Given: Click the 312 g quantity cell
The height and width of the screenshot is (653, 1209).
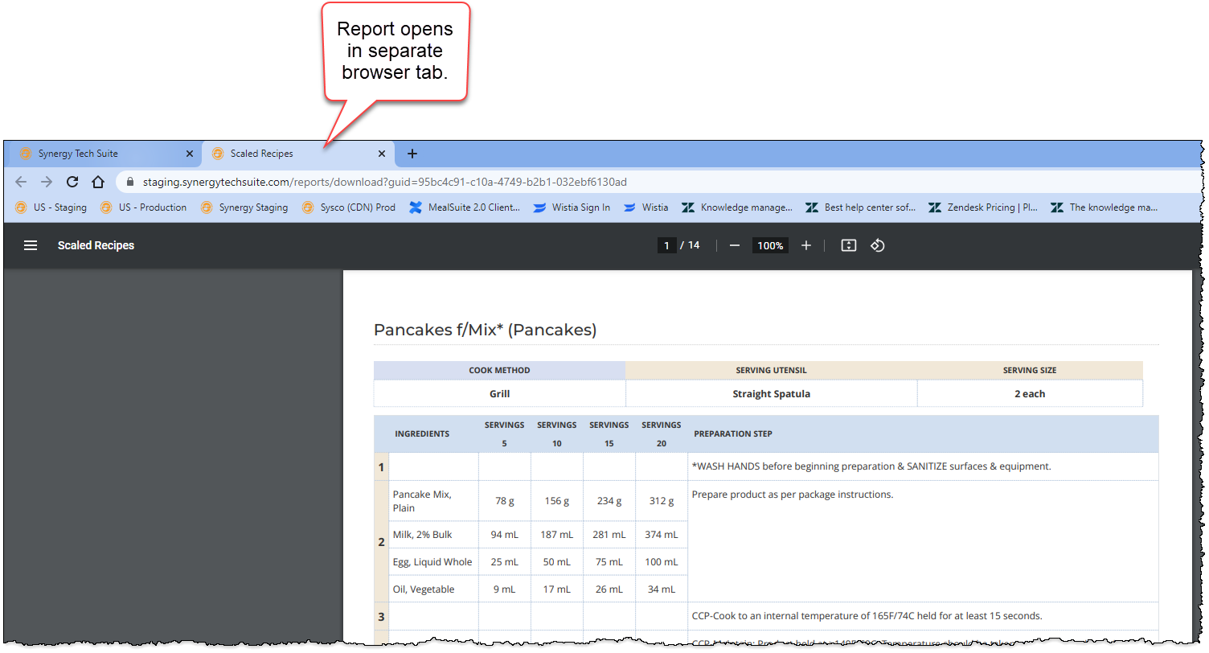Looking at the screenshot, I should (x=662, y=501).
